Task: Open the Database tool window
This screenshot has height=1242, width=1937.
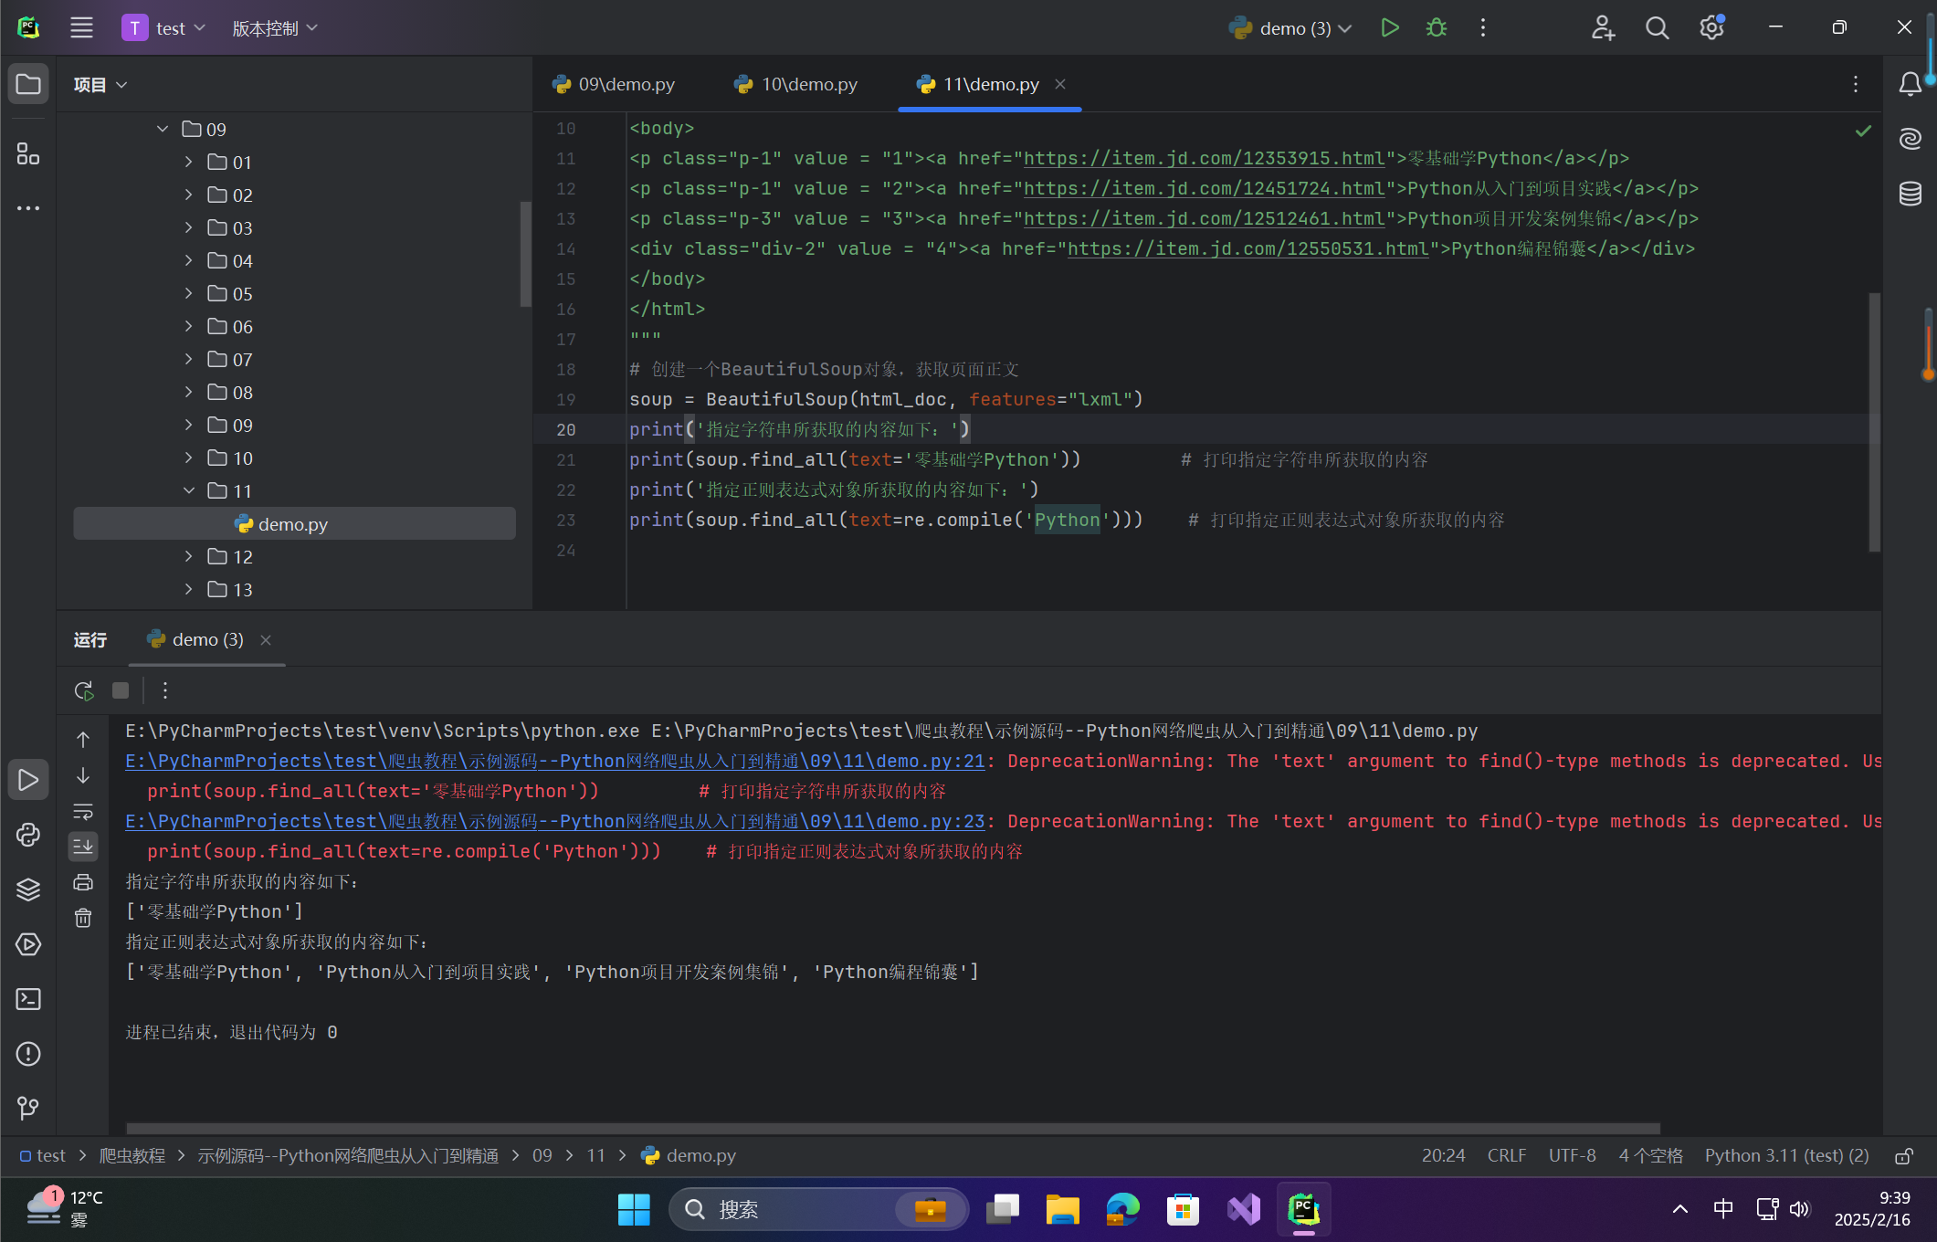Action: 1910,194
